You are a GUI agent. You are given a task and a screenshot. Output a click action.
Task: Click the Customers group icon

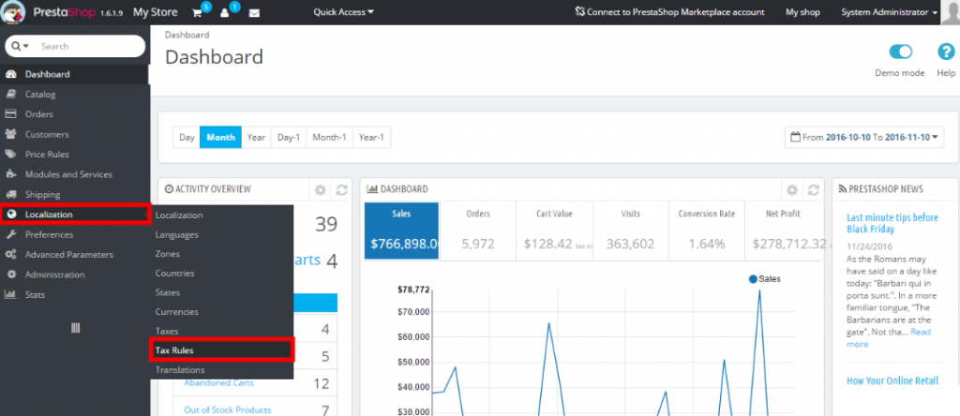coord(10,134)
